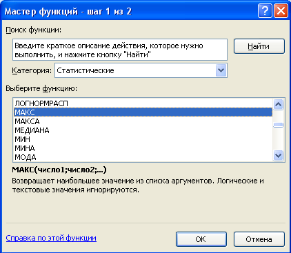Select the МИН function entry
This screenshot has height=253, width=291.
[143, 139]
